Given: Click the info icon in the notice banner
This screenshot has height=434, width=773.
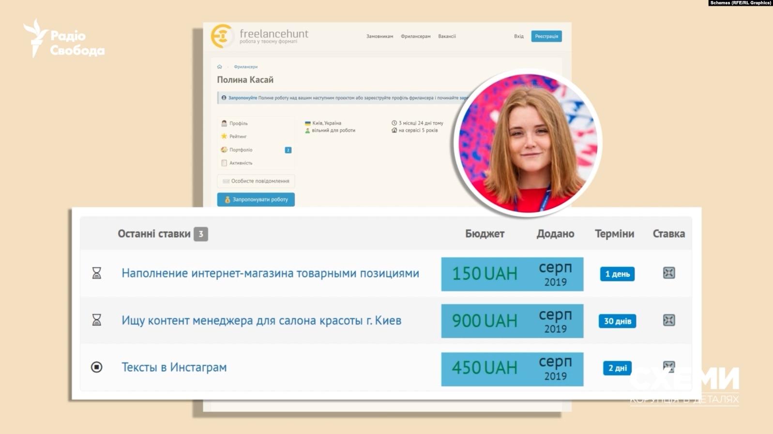Looking at the screenshot, I should 224,98.
